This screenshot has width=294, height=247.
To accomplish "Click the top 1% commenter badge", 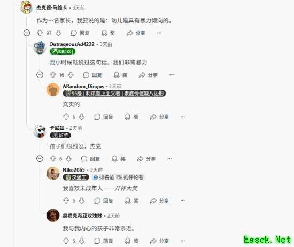I will point(119,177).
